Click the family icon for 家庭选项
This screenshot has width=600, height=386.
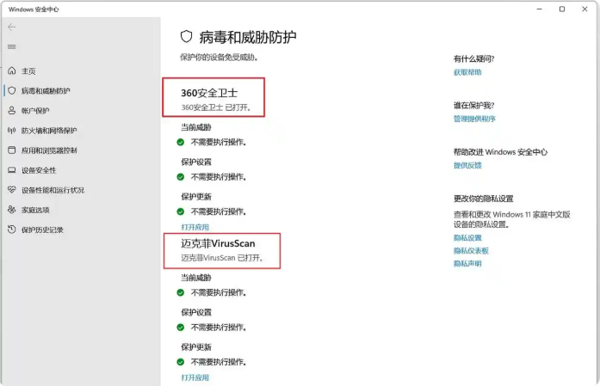(x=12, y=210)
